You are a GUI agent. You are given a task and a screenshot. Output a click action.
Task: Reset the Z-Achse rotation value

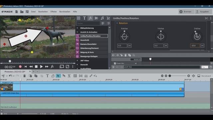point(202,46)
